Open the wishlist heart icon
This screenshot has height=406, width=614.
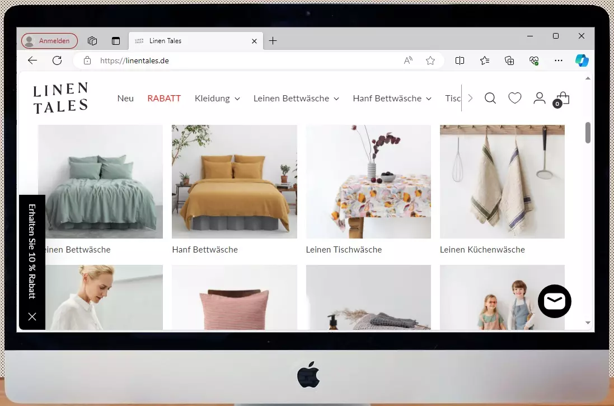(x=514, y=99)
